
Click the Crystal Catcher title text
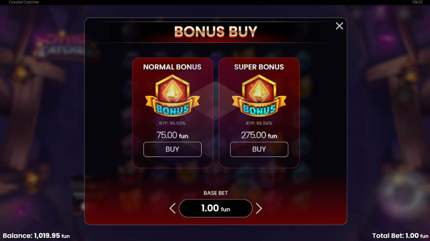(x=24, y=2)
